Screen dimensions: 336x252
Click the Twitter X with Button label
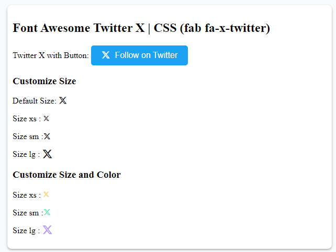tap(50, 56)
